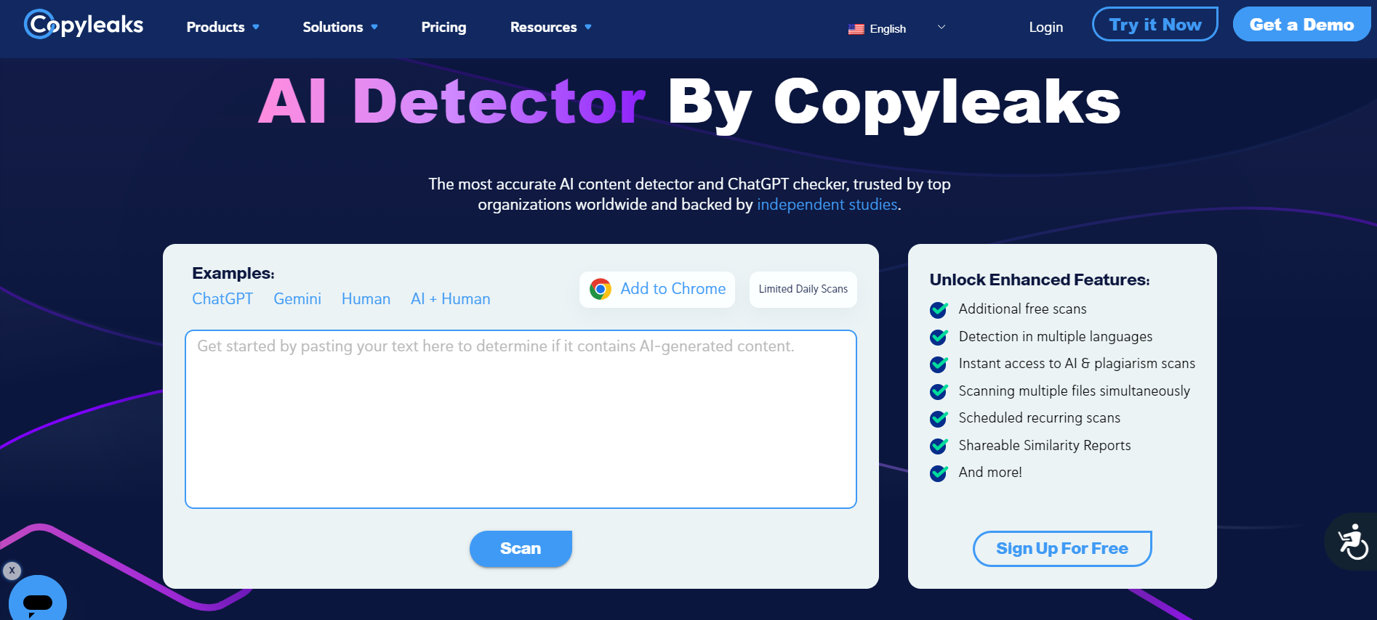Viewport: 1377px width, 620px height.
Task: Click the 'Scheduled recurring scans' text
Action: [x=1039, y=418]
